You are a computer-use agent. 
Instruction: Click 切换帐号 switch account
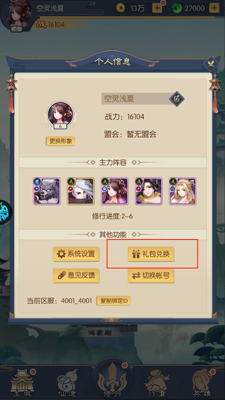click(x=151, y=276)
